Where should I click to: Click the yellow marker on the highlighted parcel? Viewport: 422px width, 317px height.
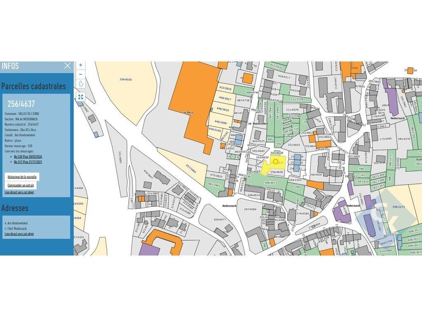point(276,162)
